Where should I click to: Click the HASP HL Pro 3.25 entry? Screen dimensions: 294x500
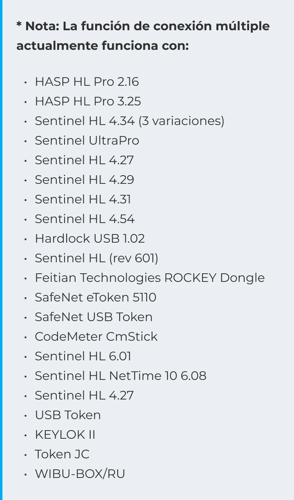[88, 101]
